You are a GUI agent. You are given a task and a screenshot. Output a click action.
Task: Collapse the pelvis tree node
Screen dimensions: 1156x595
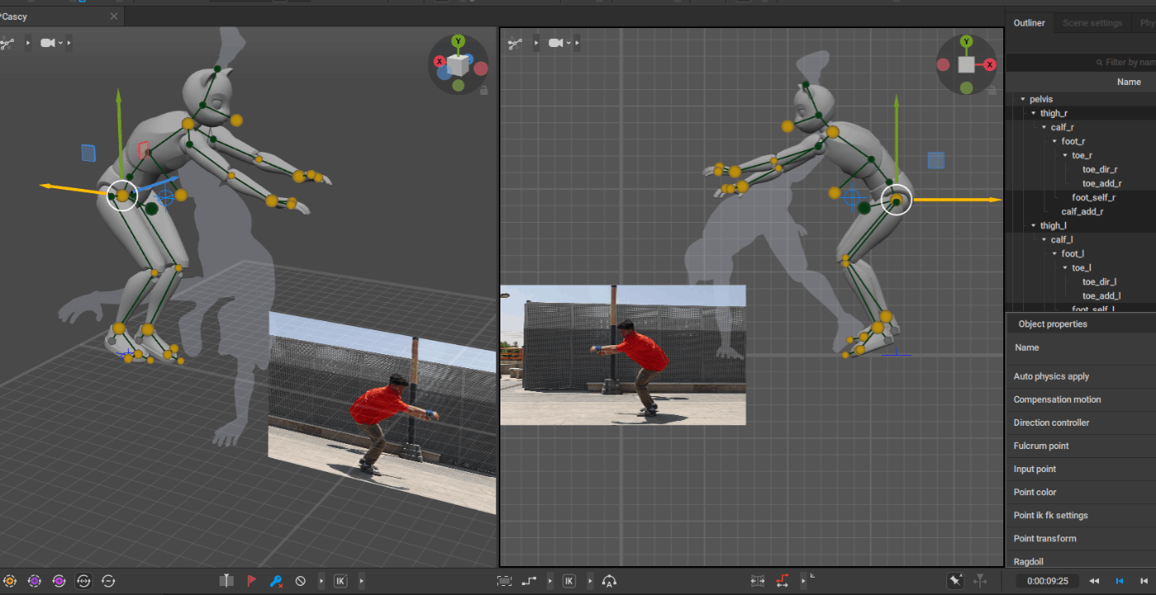coord(1022,99)
